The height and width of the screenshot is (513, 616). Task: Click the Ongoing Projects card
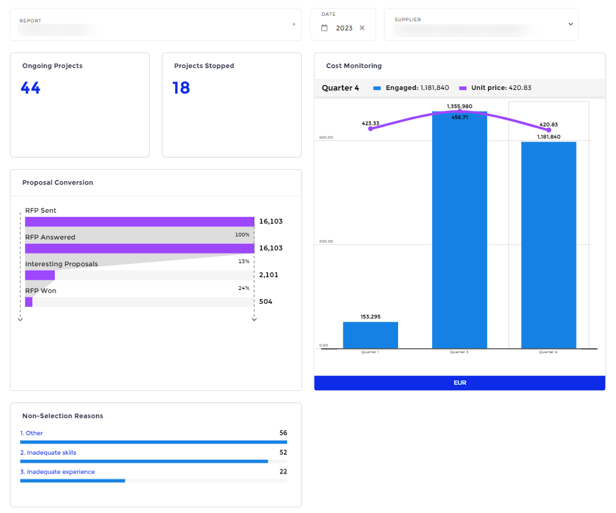coord(80,105)
